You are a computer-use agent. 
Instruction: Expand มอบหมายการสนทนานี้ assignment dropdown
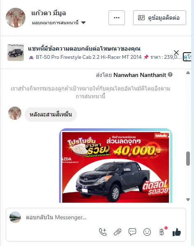(x=59, y=23)
